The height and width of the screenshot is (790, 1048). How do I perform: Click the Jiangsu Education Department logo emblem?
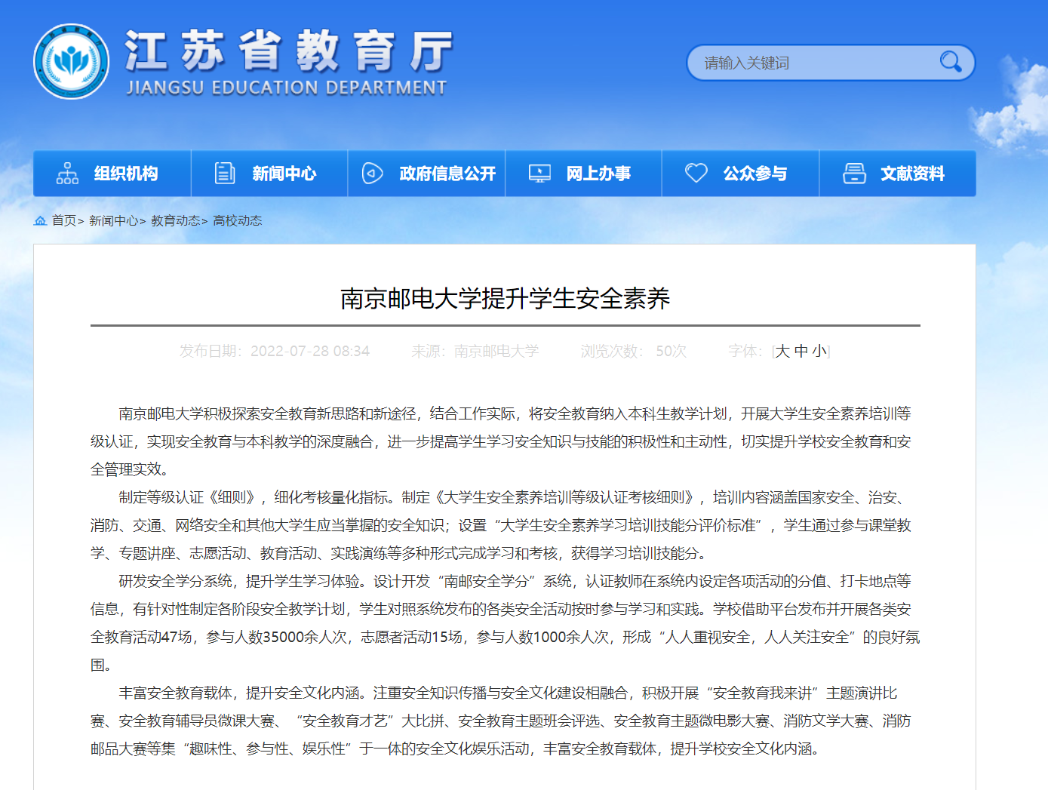click(x=72, y=61)
